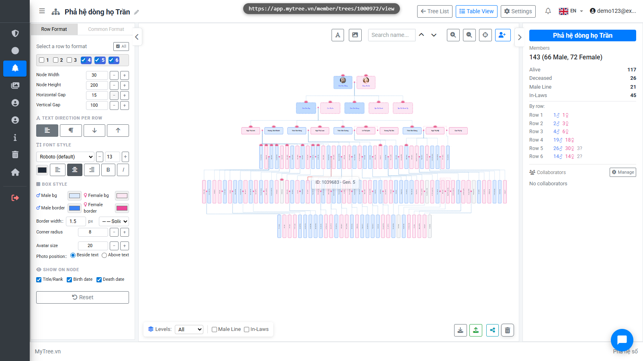643x361 pixels.
Task: Open the trash sidebar icon
Action: pyautogui.click(x=15, y=155)
